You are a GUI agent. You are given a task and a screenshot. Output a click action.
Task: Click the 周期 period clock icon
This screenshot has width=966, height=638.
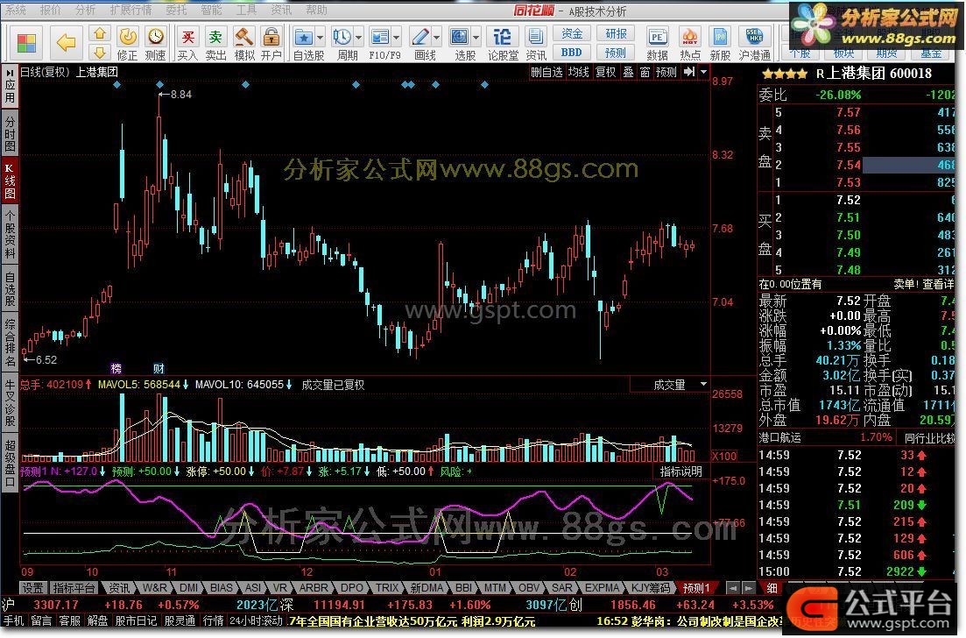(x=342, y=37)
